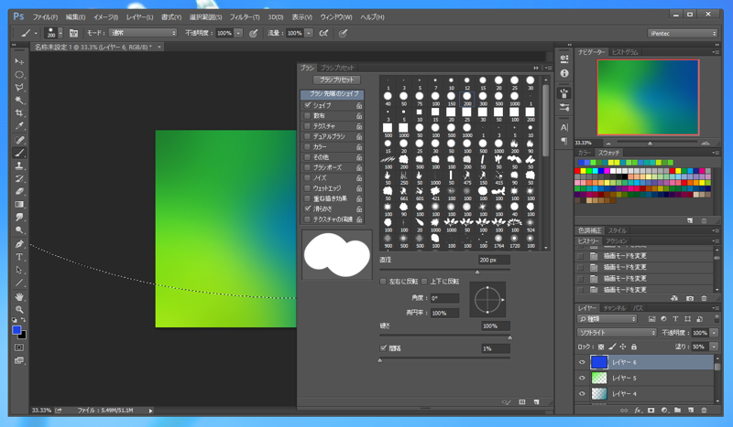This screenshot has height=427, width=733.
Task: Switch to the チャンネル tab
Action: (614, 308)
